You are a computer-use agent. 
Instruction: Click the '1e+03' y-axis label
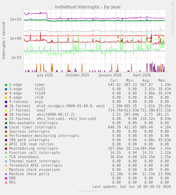[x=16, y=19]
